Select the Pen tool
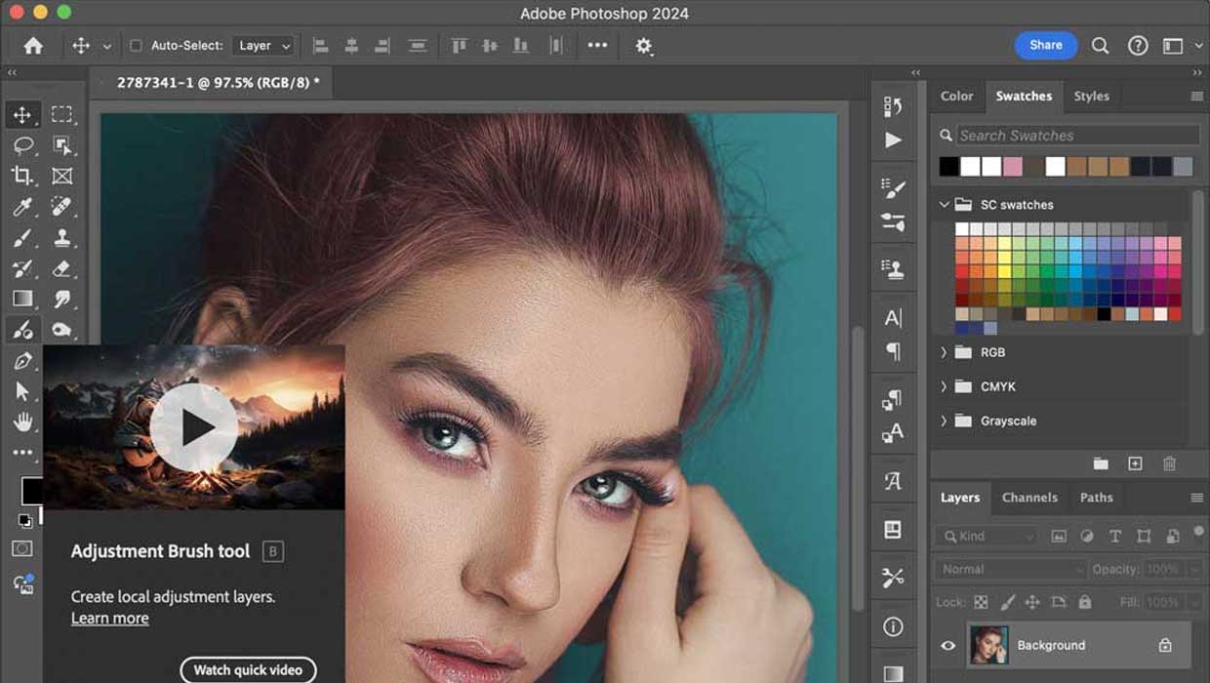The height and width of the screenshot is (683, 1210). click(22, 361)
